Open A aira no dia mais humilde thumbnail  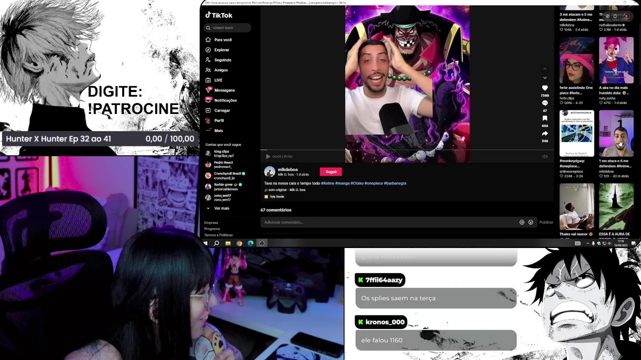616,60
